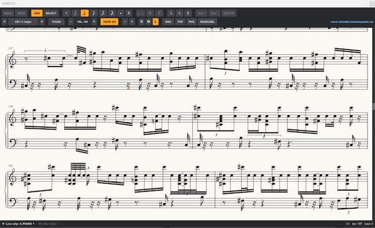
Task: Click the treble clef in the bar 157 system
Action: [12, 60]
